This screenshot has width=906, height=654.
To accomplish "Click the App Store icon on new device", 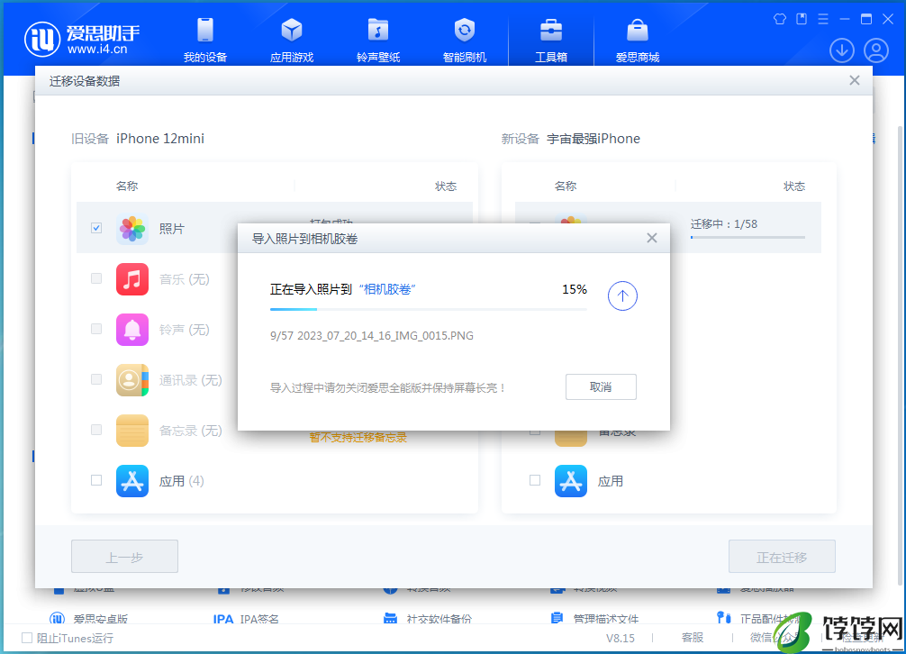I will [x=571, y=481].
